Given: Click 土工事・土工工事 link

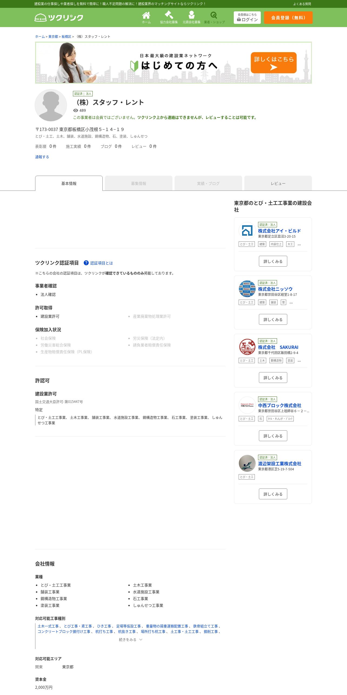Looking at the screenshot, I should coord(185,632).
